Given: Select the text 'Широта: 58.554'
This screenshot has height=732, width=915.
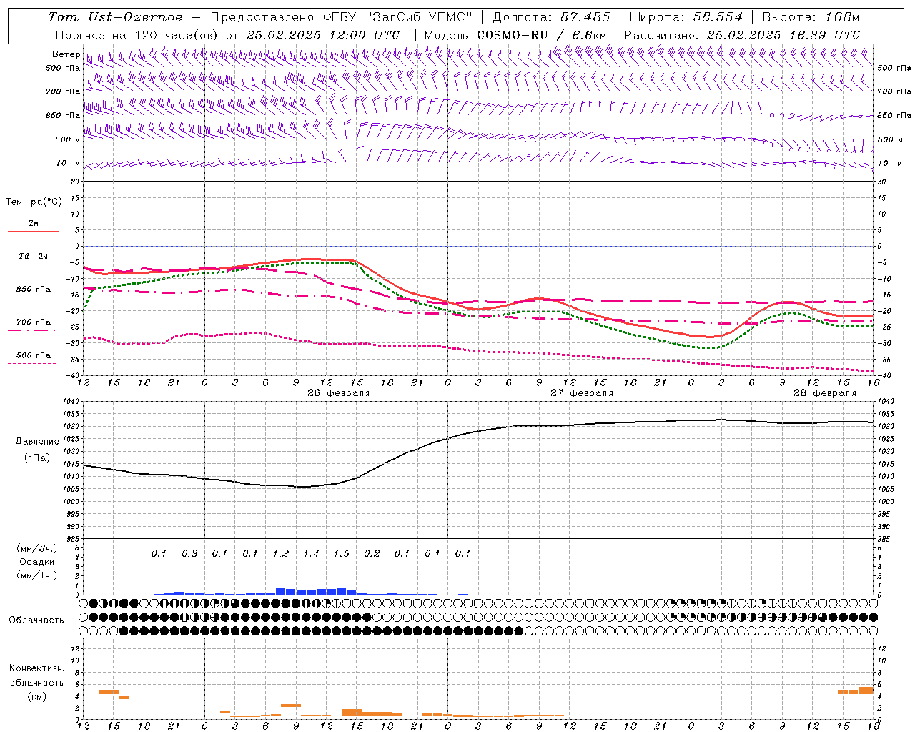Looking at the screenshot, I should 686,17.
